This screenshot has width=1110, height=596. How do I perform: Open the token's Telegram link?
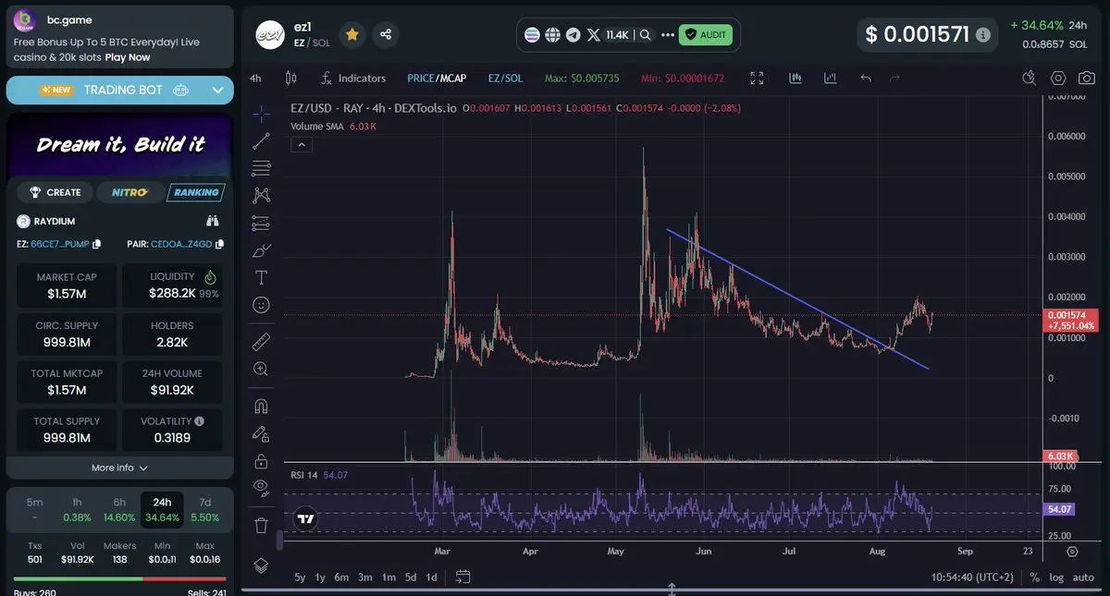pos(573,35)
